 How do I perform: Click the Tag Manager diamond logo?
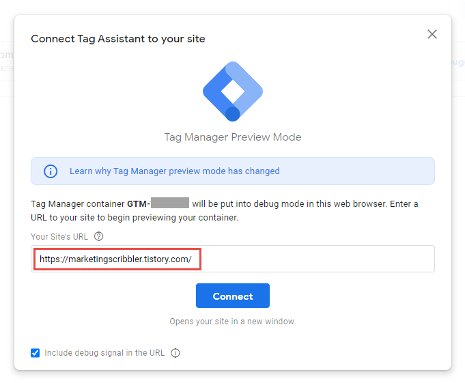click(x=233, y=91)
